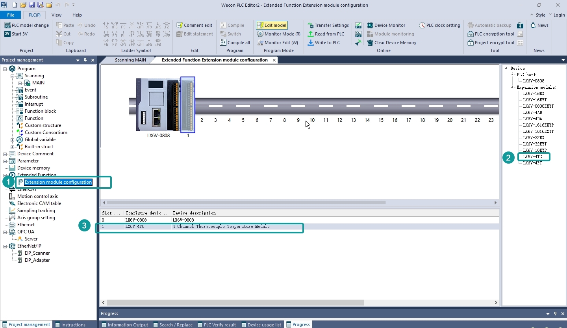
Task: Collapse the Program tree node
Action: click(5, 69)
